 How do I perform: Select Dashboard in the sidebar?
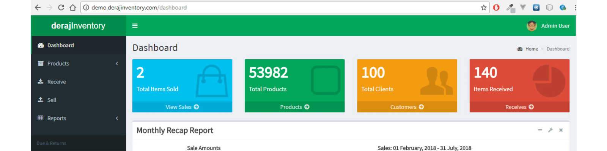pyautogui.click(x=79, y=45)
